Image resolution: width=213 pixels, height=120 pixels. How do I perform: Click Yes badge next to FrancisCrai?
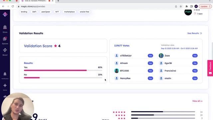click(x=195, y=71)
